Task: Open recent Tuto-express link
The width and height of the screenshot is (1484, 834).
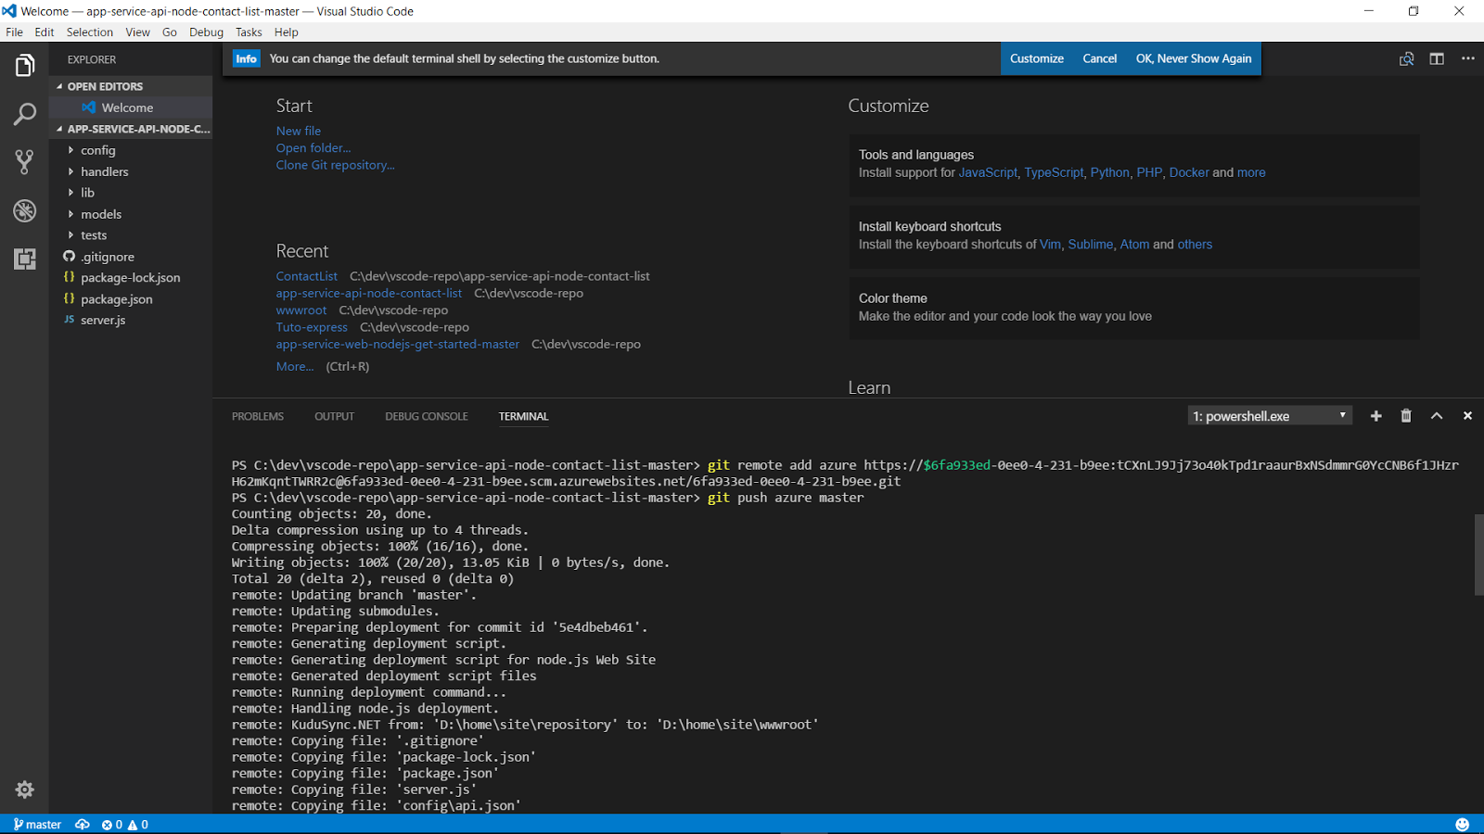Action: pyautogui.click(x=312, y=327)
